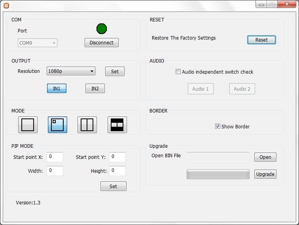299x225 pixels.
Task: Click the app icon in title bar
Action: tap(6, 6)
